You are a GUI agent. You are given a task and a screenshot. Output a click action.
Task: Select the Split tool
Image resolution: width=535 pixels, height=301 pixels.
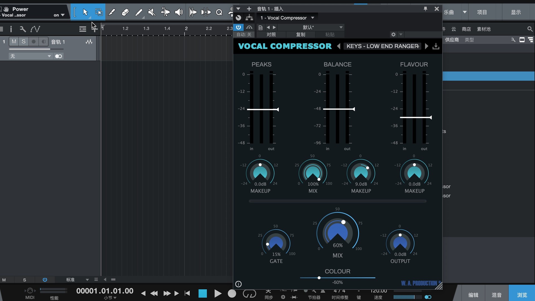tap(112, 12)
